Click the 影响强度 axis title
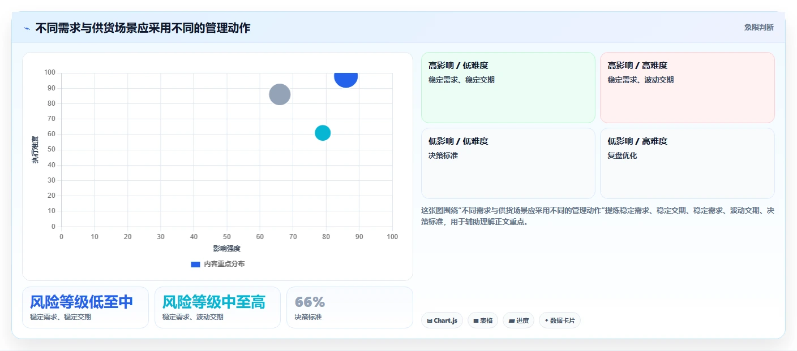 click(x=227, y=249)
